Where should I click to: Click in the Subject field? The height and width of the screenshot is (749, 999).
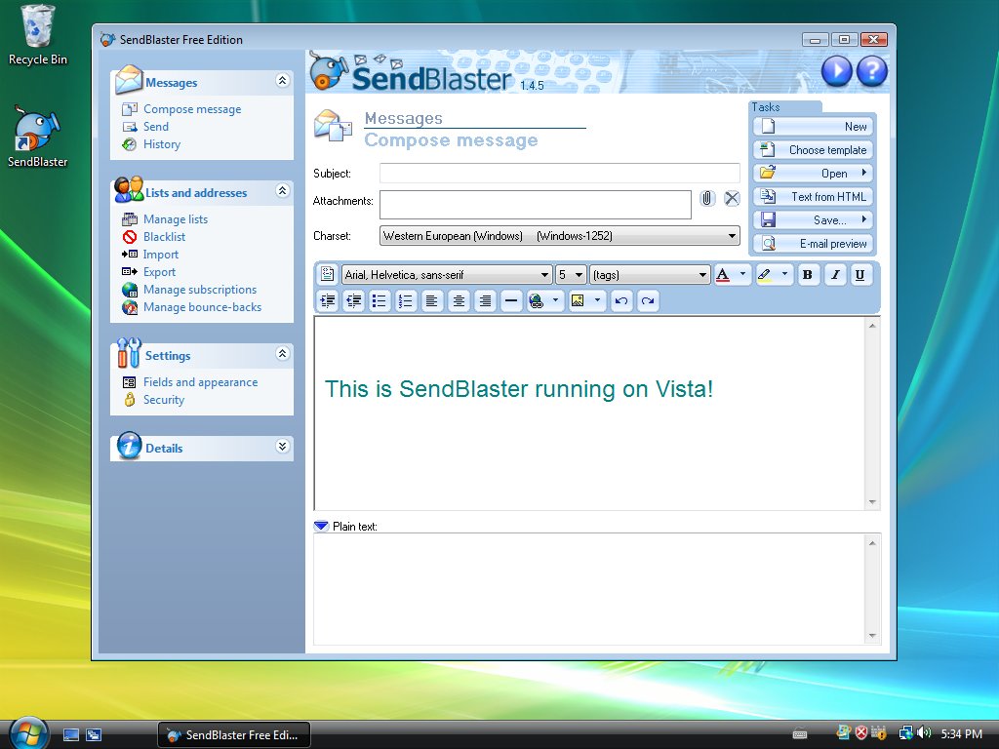click(x=559, y=173)
